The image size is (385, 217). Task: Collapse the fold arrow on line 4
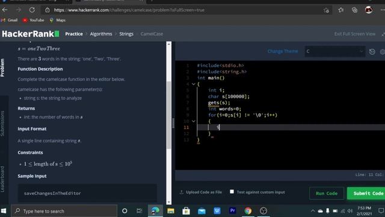(x=194, y=84)
